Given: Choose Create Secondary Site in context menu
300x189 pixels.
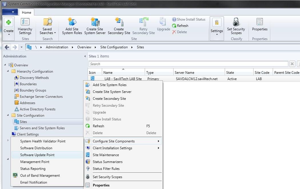Looking at the screenshot, I should click(x=124, y=99).
